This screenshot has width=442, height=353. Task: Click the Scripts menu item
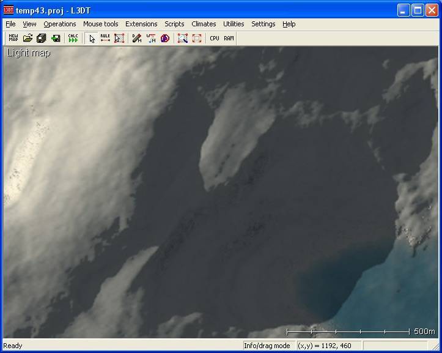coord(174,24)
